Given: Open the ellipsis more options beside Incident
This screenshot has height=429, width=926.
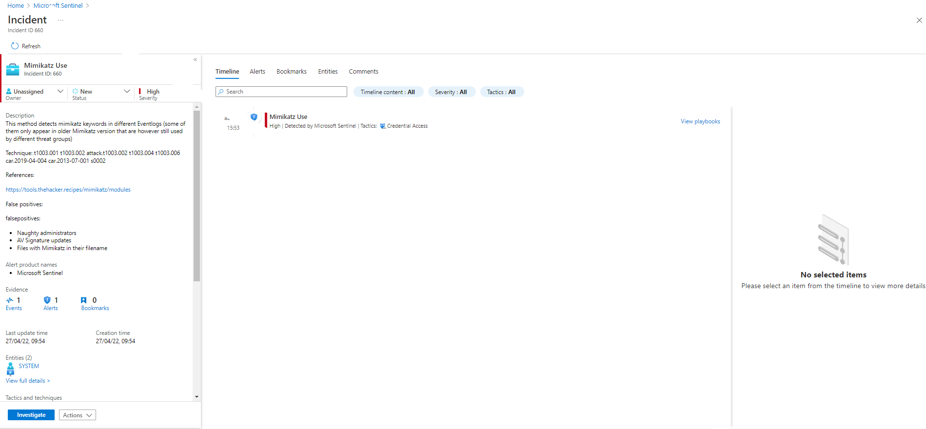Looking at the screenshot, I should [x=60, y=20].
